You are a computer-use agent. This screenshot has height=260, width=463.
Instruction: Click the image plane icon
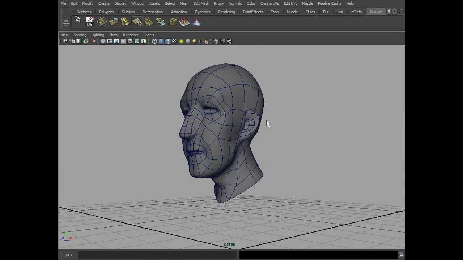click(x=86, y=42)
